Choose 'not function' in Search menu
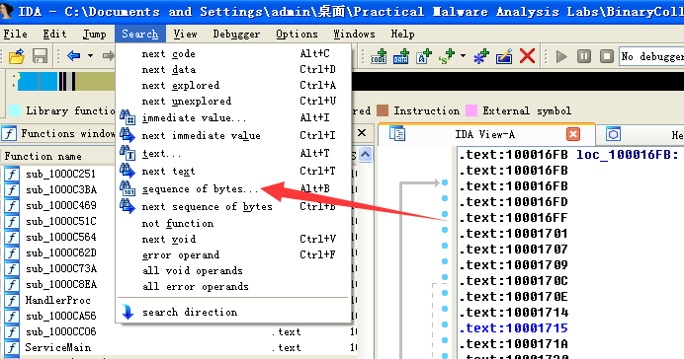Image resolution: width=684 pixels, height=359 pixels. (233, 223)
